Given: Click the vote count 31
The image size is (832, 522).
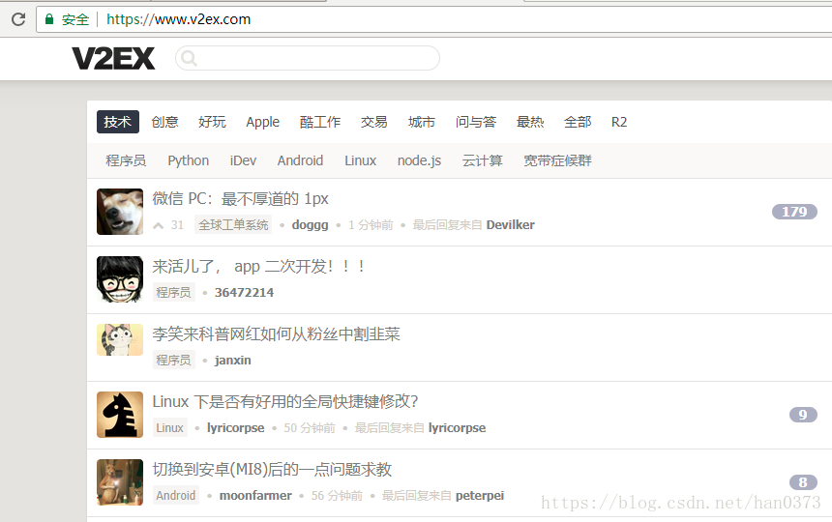Looking at the screenshot, I should 177,225.
